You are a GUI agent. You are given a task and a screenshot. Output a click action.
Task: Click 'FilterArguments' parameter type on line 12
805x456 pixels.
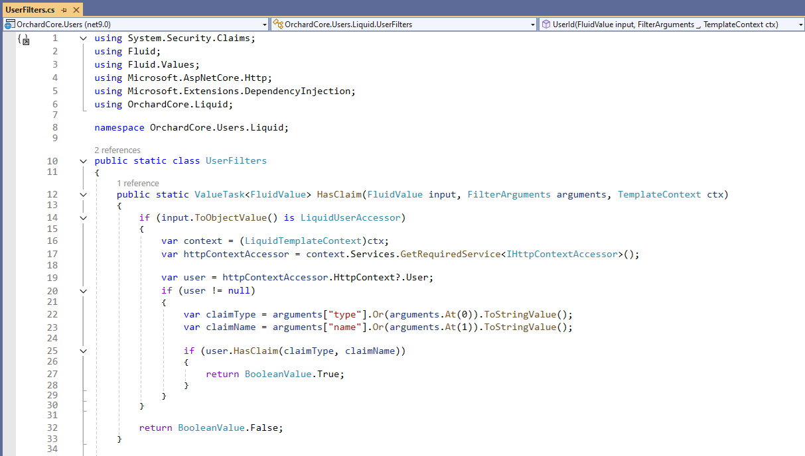tap(509, 194)
